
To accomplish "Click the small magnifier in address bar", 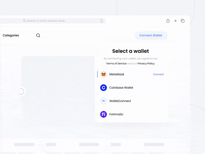I will [x=25, y=21].
